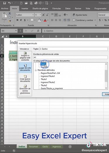
Task: Switch to the Programador ribbon tab
Action: (100, 9)
